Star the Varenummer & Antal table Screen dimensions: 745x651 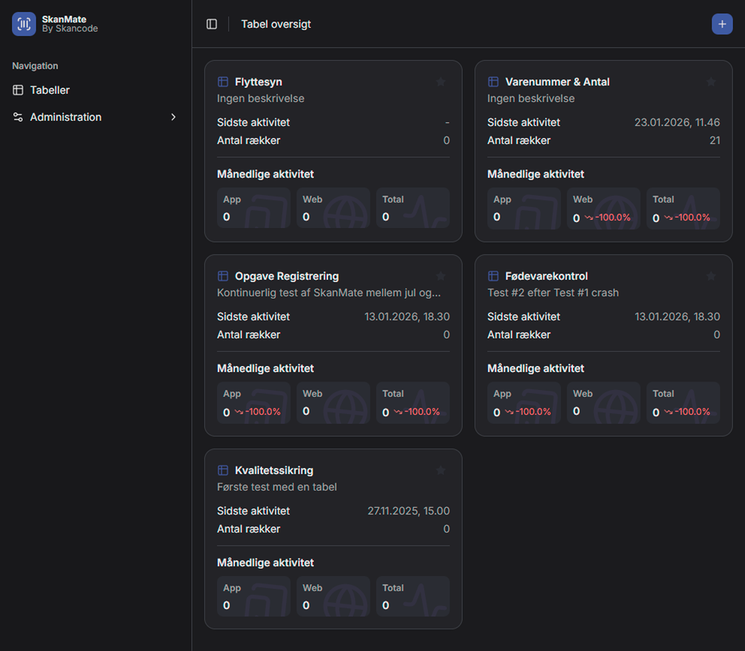coord(711,82)
